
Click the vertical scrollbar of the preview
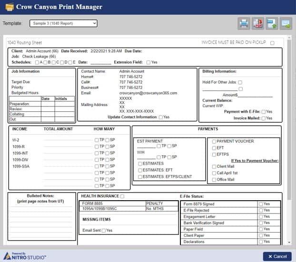[289, 119]
